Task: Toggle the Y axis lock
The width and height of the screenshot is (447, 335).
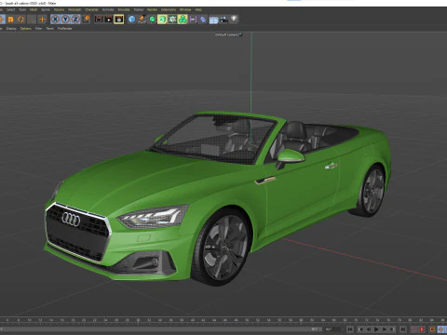Action: point(65,20)
